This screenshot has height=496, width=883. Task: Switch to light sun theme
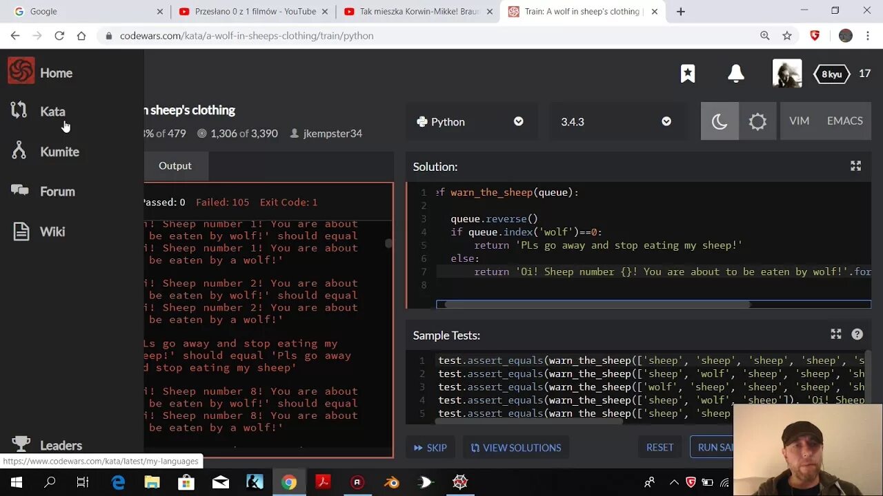click(x=757, y=121)
